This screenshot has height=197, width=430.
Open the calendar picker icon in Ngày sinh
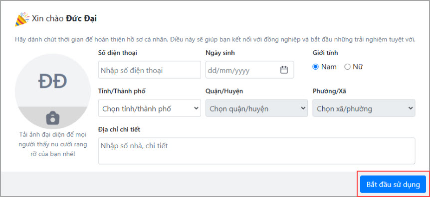click(x=284, y=70)
